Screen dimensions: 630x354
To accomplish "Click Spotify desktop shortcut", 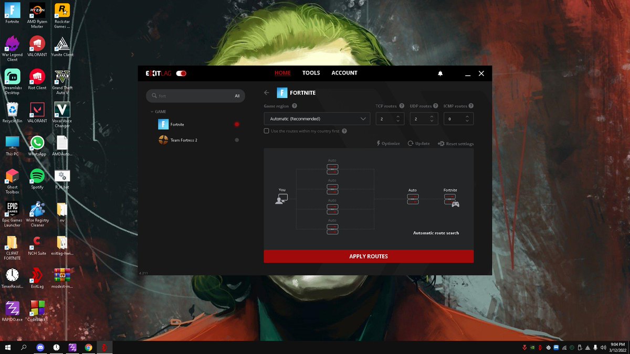I will (37, 178).
